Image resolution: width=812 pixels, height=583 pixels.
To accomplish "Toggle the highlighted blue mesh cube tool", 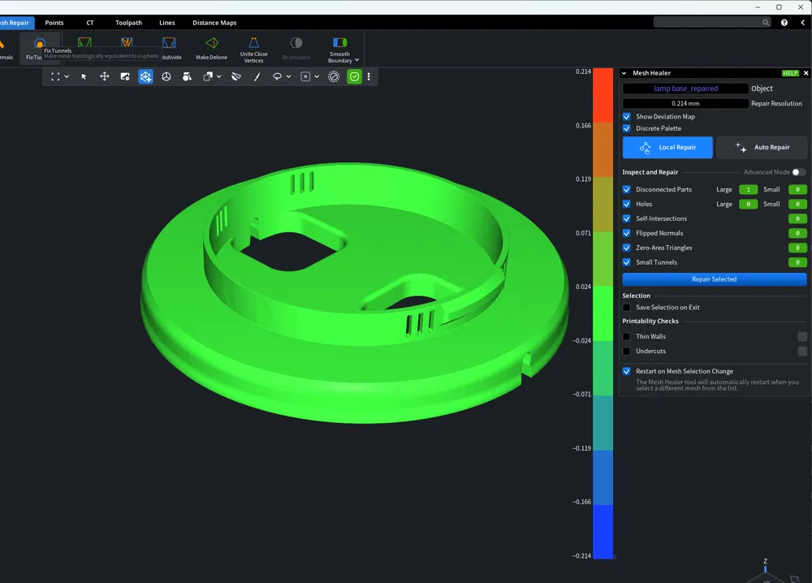I will tap(145, 76).
